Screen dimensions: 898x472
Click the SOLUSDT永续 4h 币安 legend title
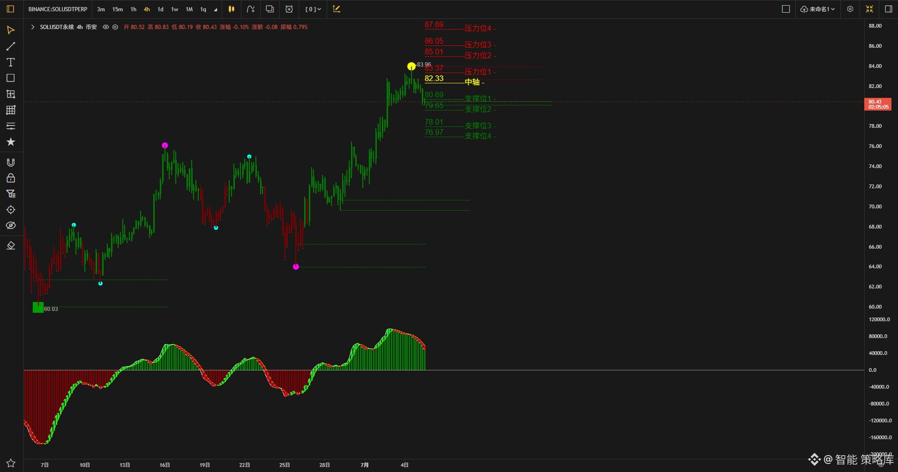pyautogui.click(x=68, y=27)
